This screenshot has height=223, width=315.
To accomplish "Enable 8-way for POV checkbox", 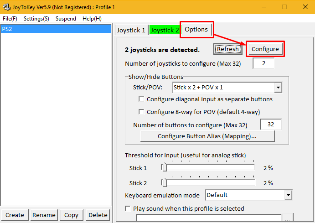I will pos(141,112).
